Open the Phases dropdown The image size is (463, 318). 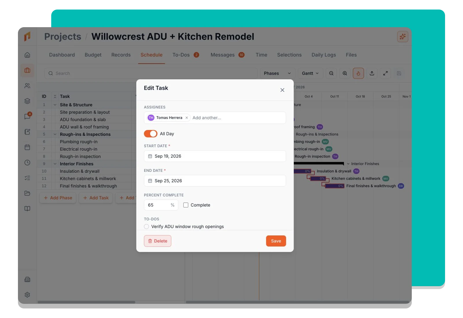pos(277,73)
